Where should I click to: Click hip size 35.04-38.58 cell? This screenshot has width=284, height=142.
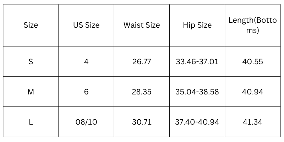(197, 92)
